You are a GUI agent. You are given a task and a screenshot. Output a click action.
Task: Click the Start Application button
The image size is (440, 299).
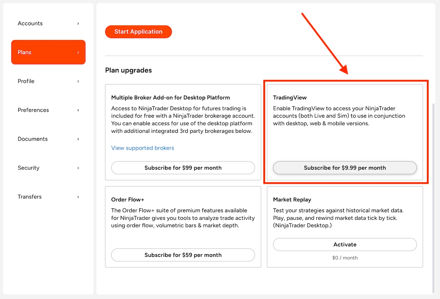tap(138, 32)
